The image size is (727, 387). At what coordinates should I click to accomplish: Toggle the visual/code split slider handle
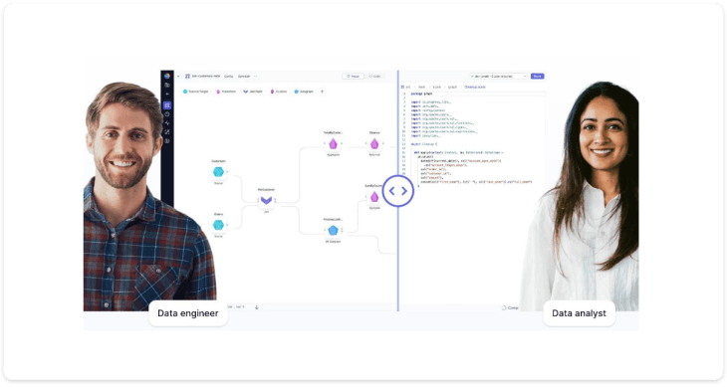(397, 191)
